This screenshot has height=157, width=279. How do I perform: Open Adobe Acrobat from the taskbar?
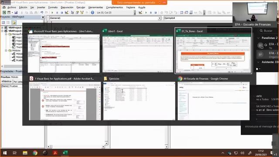55,153
